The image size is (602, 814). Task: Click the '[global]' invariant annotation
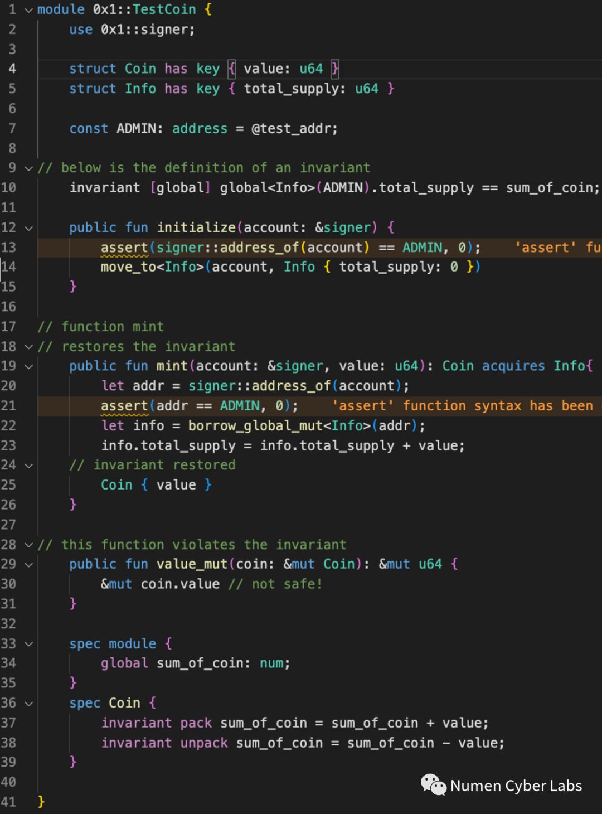point(180,187)
